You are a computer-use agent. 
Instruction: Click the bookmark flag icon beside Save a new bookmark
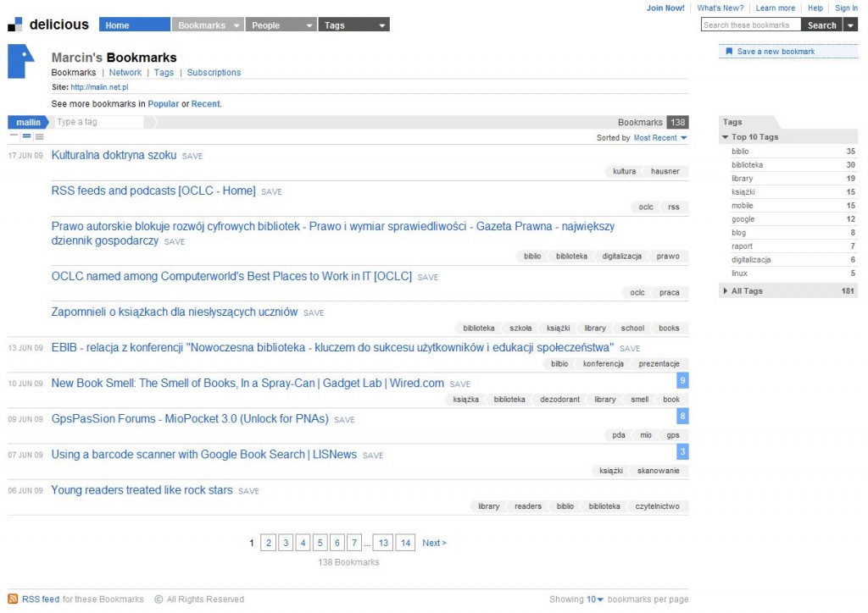(729, 52)
